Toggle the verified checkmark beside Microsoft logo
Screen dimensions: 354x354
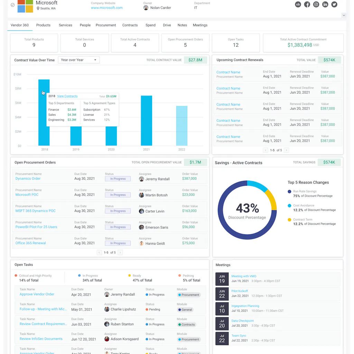point(13,5)
